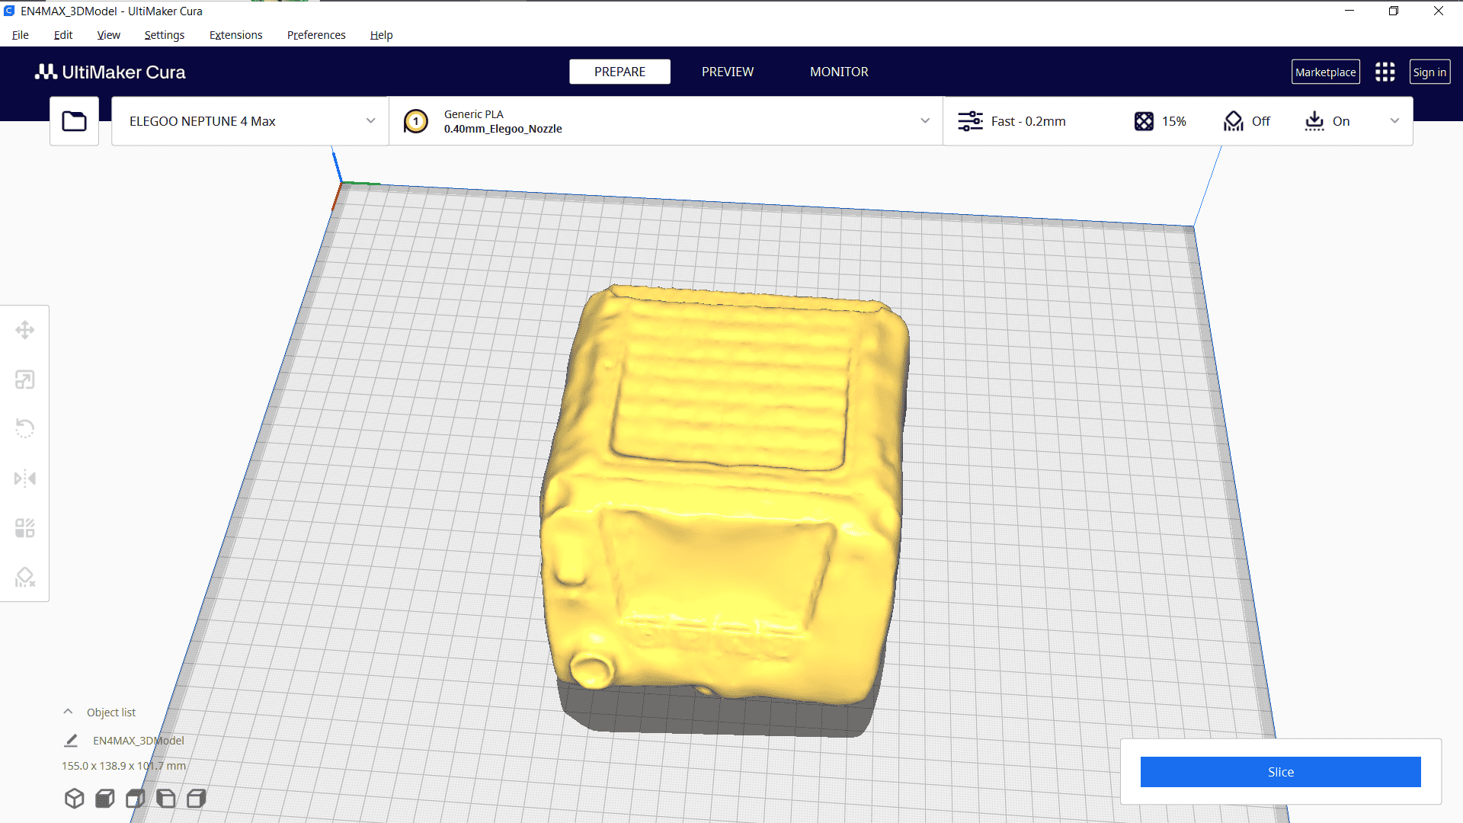Click the Sign in button
This screenshot has width=1463, height=823.
pos(1429,72)
